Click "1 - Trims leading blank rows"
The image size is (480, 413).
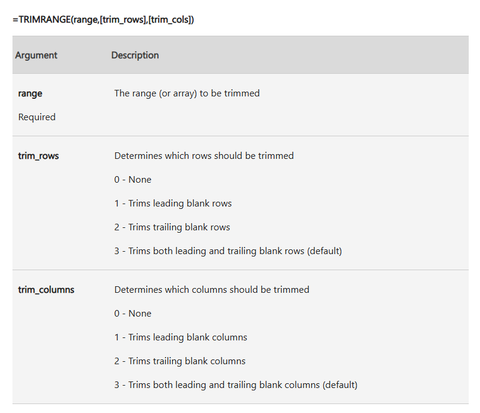(173, 204)
